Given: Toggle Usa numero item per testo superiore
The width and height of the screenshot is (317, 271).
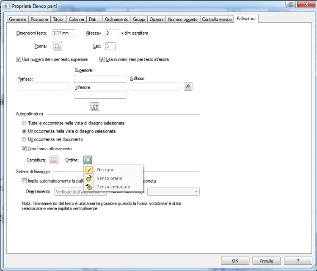Looking at the screenshot, I should (x=19, y=60).
